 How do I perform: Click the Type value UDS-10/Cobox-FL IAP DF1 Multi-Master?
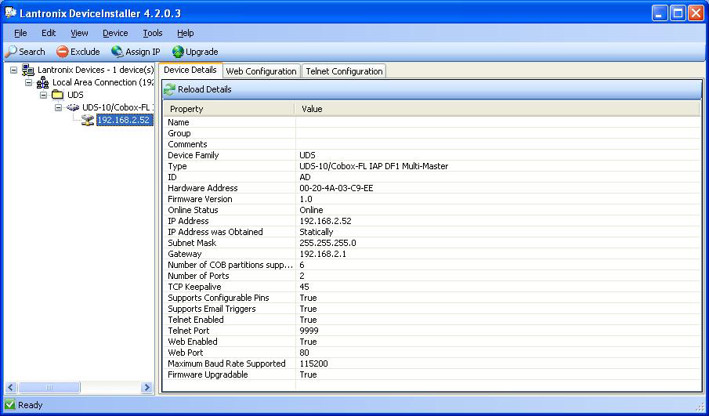tap(374, 166)
